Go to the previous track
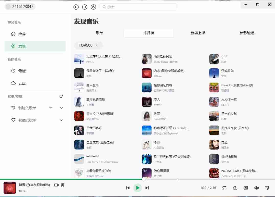Viewport: 275px width, 197px height. coord(128,188)
